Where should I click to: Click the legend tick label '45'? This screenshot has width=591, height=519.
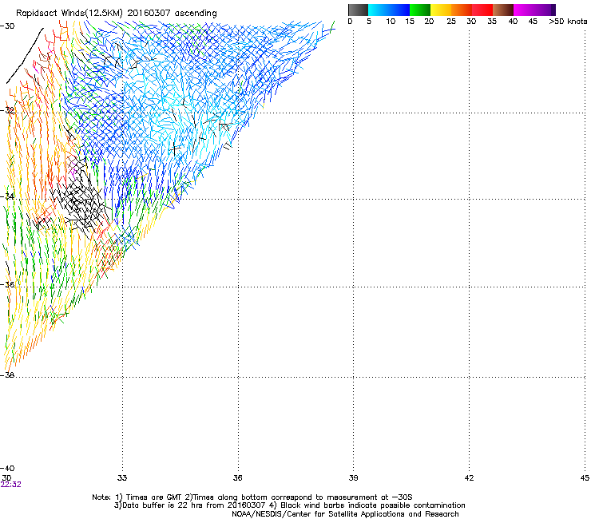pyautogui.click(x=533, y=22)
